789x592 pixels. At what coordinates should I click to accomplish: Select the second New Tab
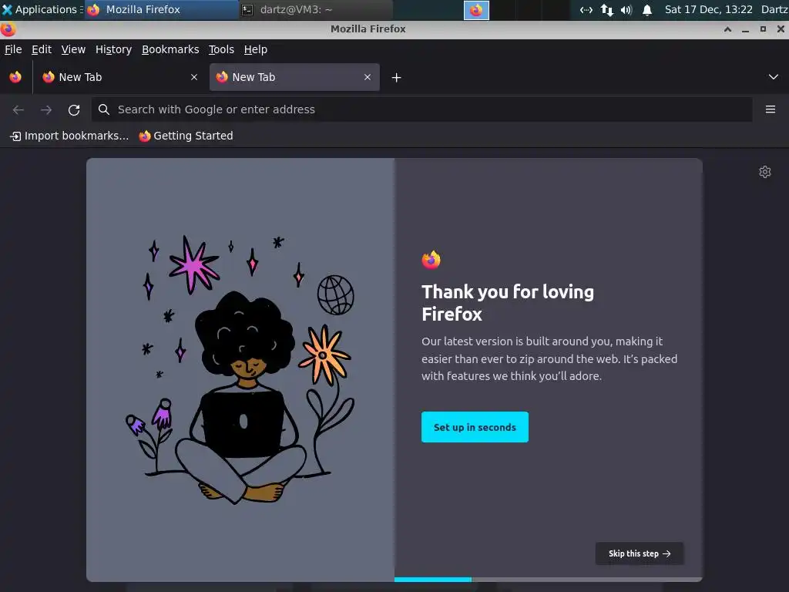point(294,77)
